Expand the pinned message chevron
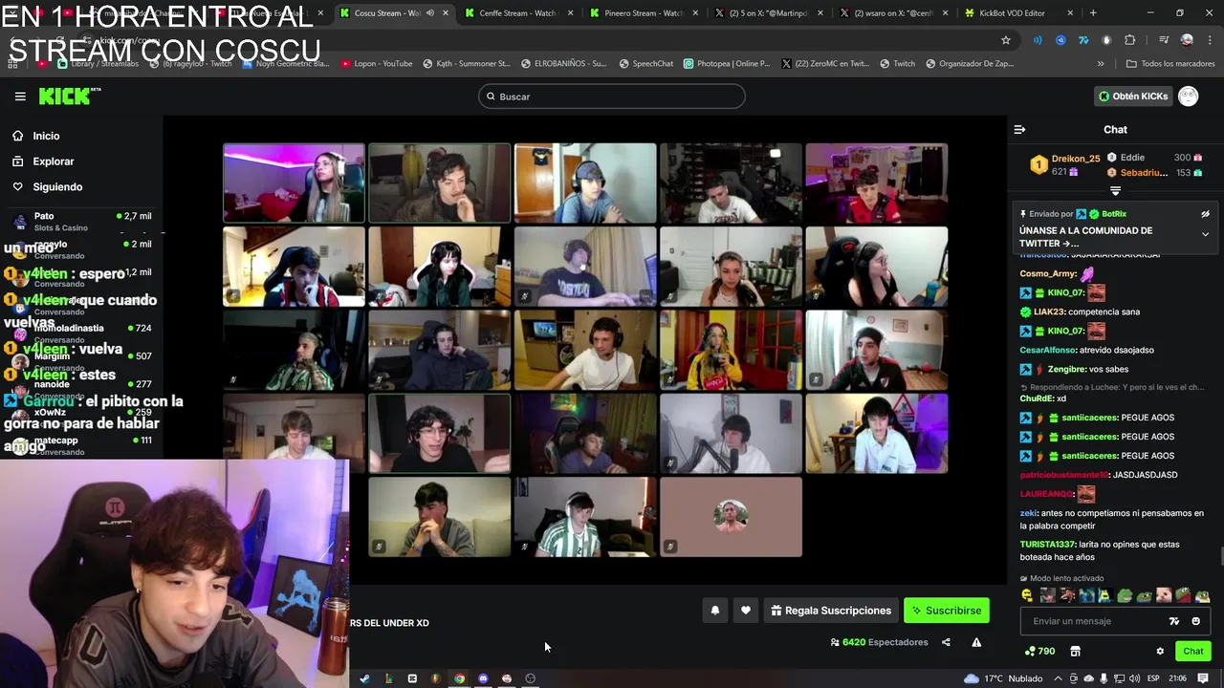The width and height of the screenshot is (1224, 688). [x=1205, y=235]
